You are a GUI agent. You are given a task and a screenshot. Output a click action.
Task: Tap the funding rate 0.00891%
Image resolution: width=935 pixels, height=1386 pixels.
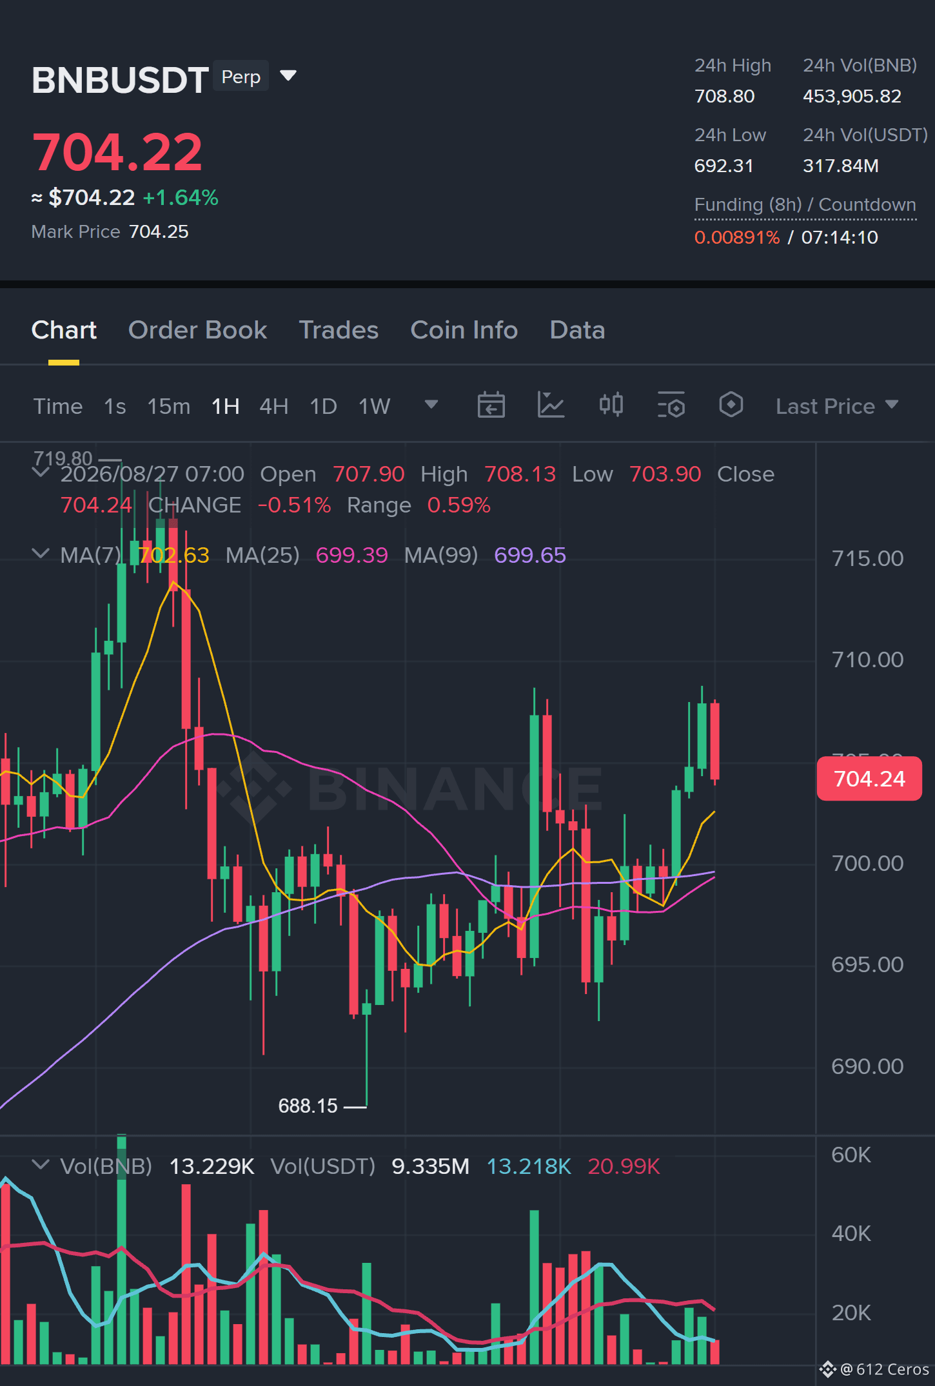pos(737,237)
